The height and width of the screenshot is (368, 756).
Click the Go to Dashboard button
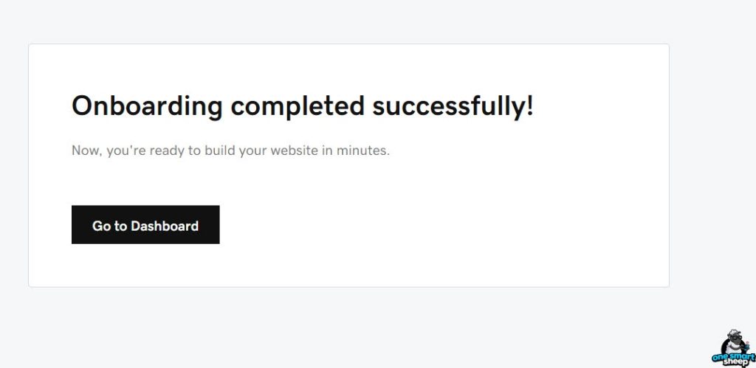pos(145,225)
